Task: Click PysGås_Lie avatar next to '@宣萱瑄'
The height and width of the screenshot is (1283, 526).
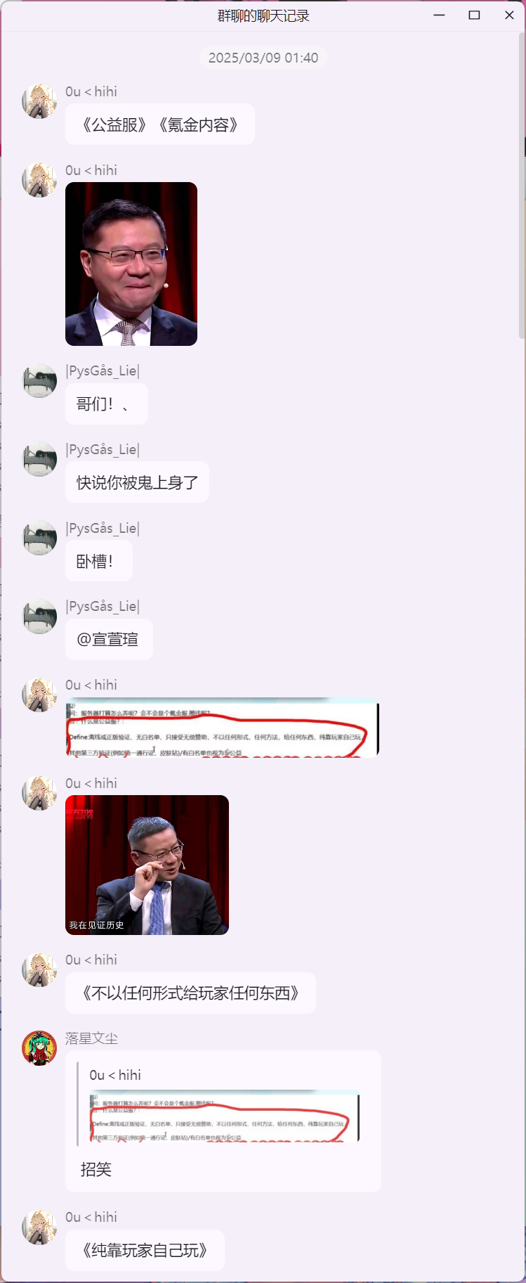Action: click(39, 616)
